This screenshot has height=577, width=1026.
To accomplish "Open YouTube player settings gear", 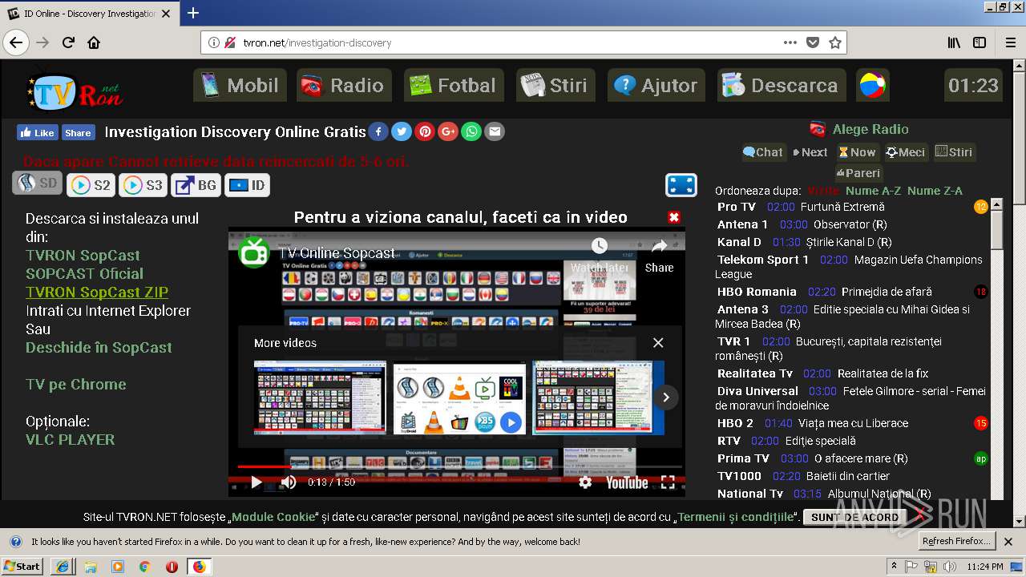I will pos(585,482).
